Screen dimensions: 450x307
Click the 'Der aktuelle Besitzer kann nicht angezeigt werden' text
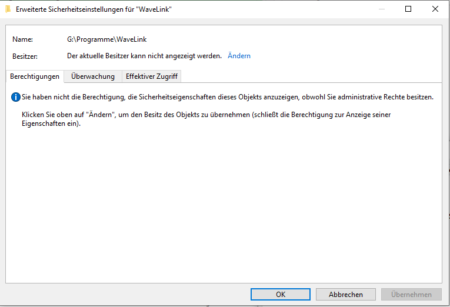144,56
